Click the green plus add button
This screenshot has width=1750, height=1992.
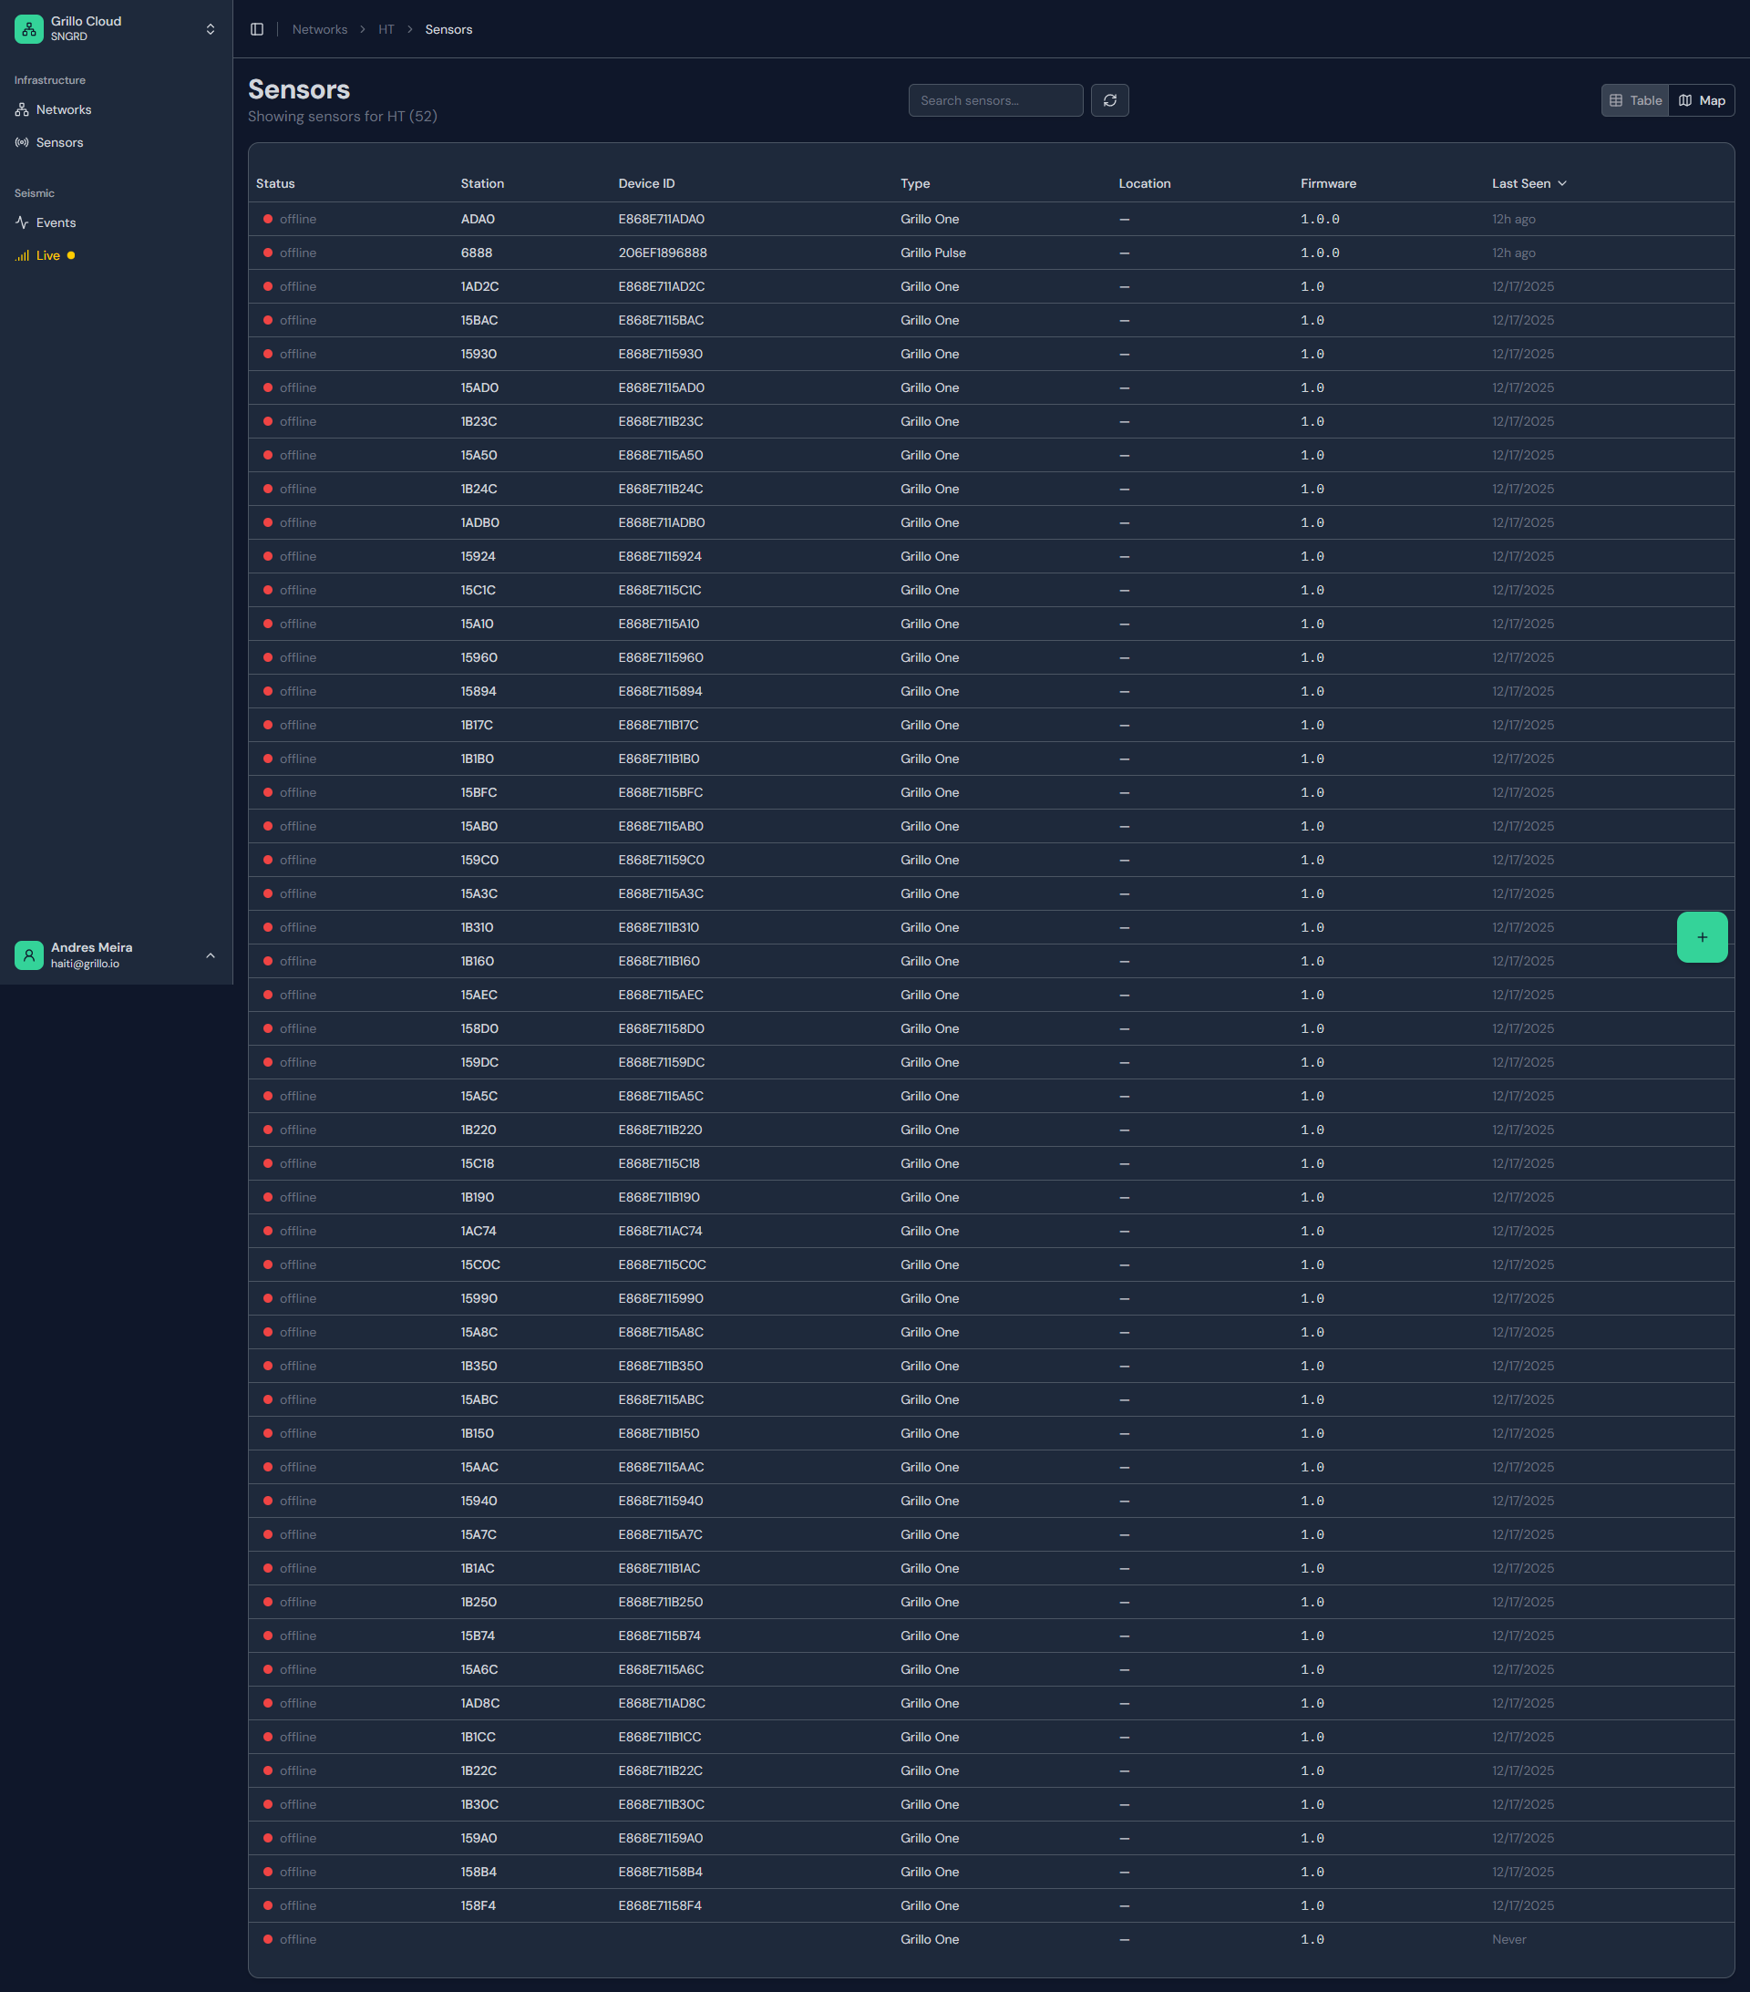tap(1702, 936)
